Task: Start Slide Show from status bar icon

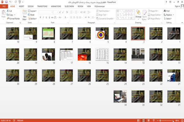Action: tap(154, 120)
